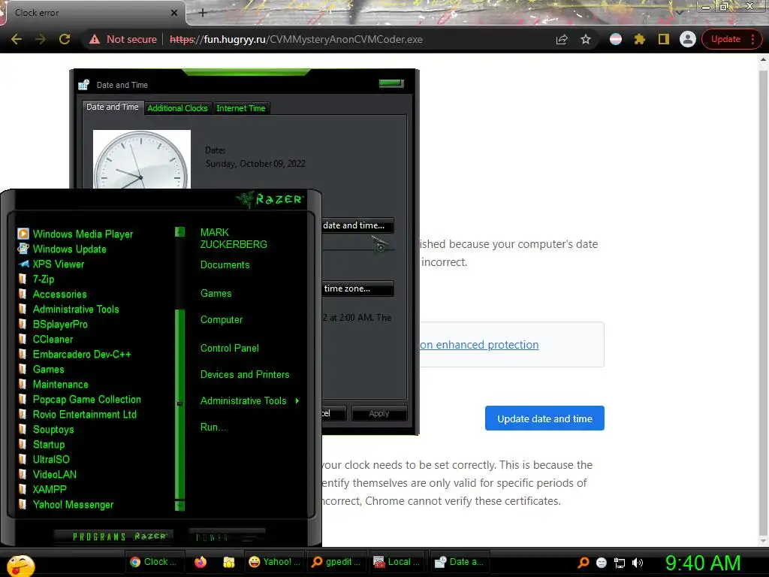Open Devices and Printers
Viewport: 769px width, 577px height.
245,374
